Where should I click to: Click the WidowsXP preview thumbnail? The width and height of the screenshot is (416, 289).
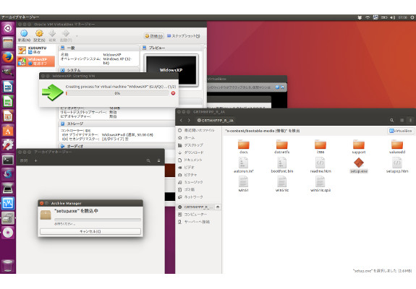[171, 70]
